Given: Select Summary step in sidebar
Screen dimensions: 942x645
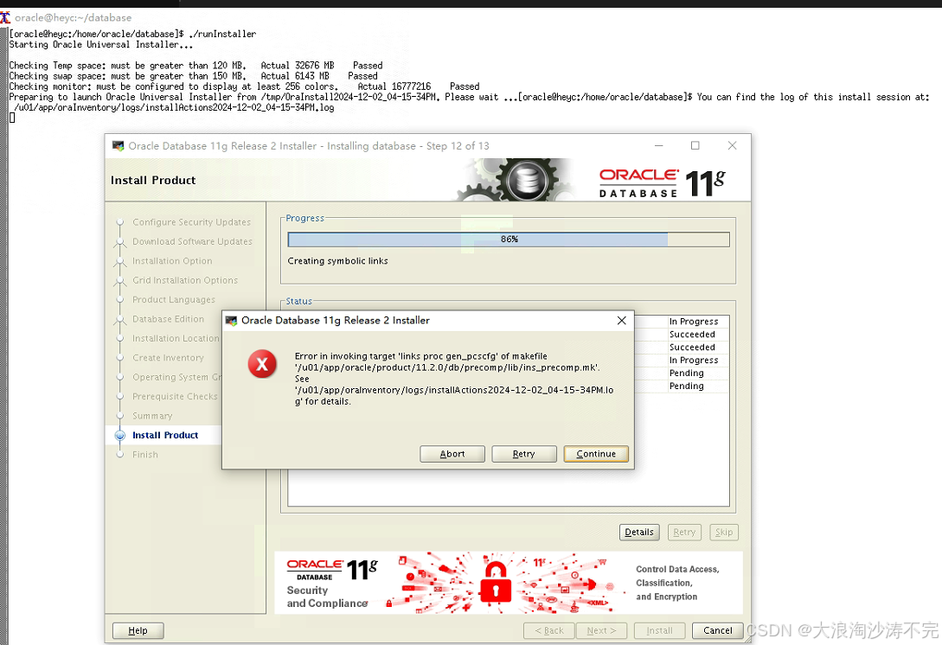Looking at the screenshot, I should tap(152, 416).
